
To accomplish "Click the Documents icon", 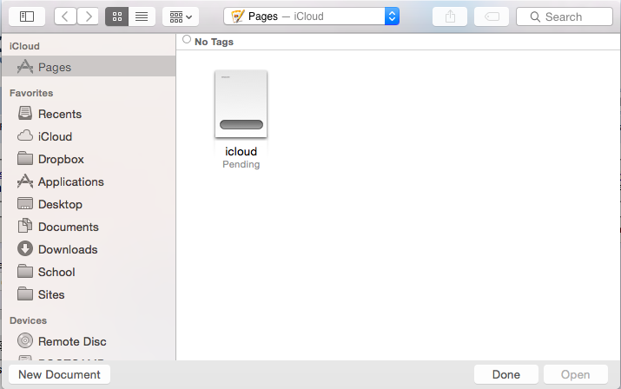I will pos(25,226).
